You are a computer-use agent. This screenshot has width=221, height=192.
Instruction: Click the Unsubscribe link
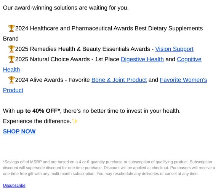coord(14,186)
